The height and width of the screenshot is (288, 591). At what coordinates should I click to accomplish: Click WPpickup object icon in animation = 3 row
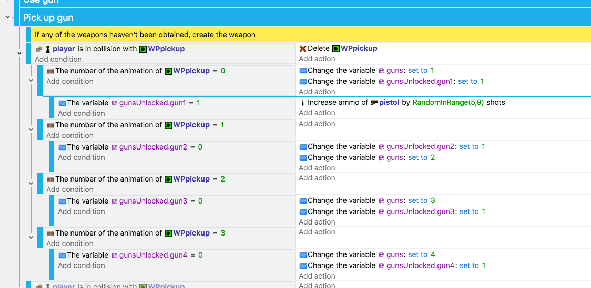(x=168, y=233)
